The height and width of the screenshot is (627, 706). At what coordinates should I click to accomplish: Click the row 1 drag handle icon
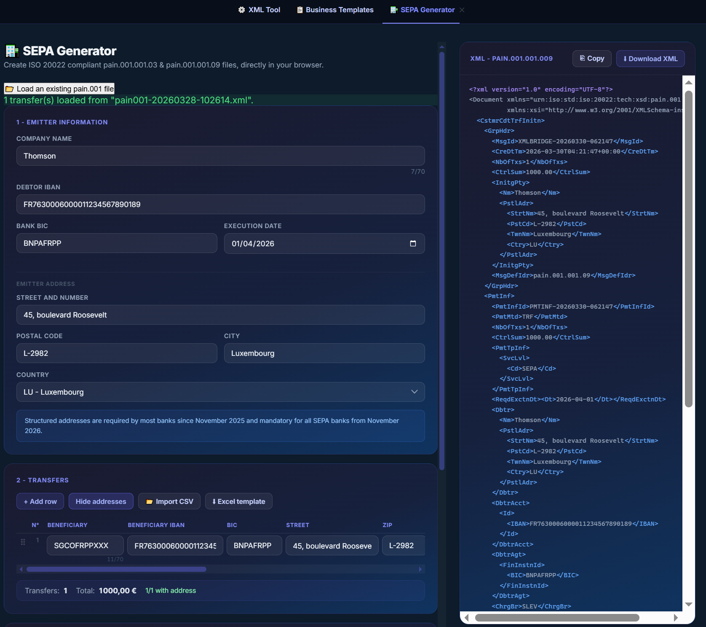point(23,542)
